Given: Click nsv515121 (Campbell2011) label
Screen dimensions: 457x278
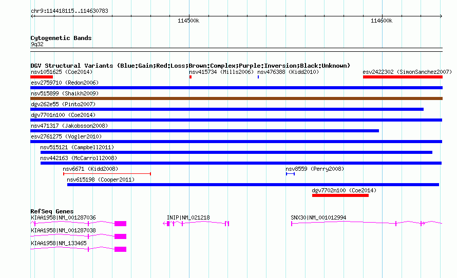Looking at the screenshot, I should (77, 147).
